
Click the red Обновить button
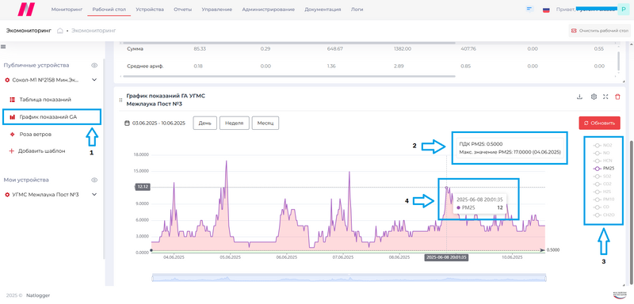click(599, 123)
